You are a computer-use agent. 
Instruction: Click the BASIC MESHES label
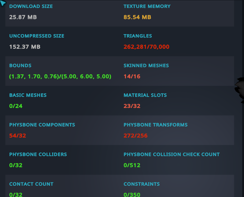click(x=28, y=95)
